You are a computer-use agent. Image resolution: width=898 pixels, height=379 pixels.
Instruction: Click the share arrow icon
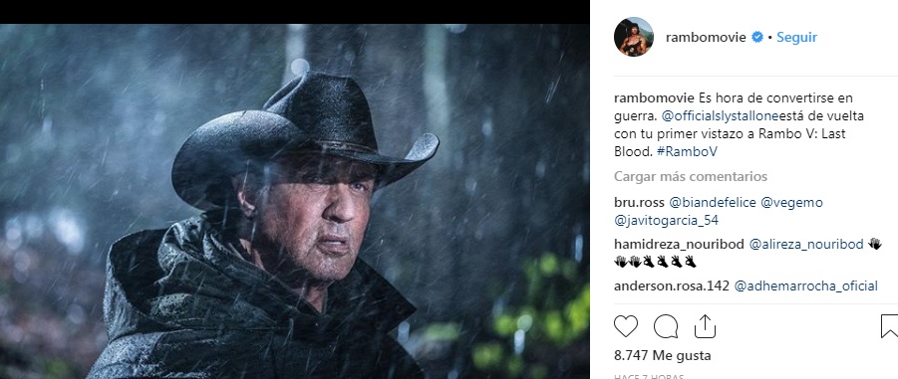pyautogui.click(x=705, y=326)
